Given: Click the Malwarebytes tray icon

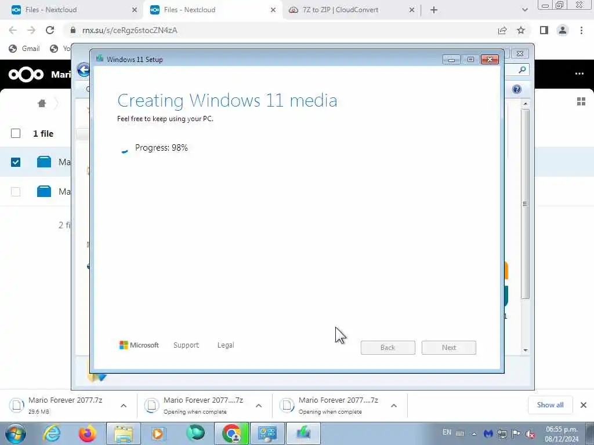Looking at the screenshot, I should pyautogui.click(x=488, y=433).
